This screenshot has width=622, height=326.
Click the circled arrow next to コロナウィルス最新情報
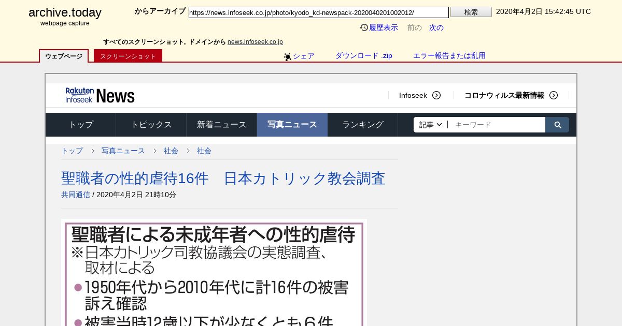tap(554, 95)
